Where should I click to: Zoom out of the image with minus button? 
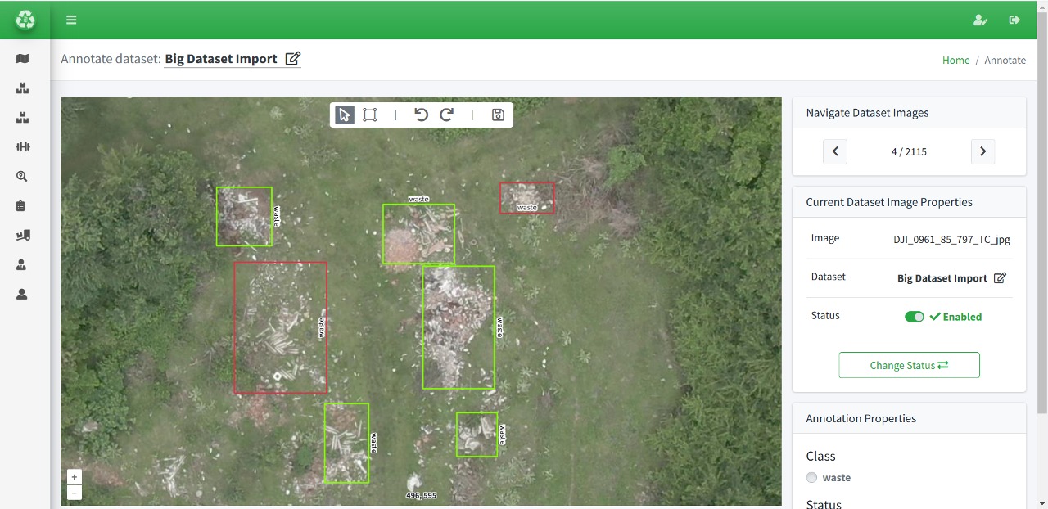75,493
